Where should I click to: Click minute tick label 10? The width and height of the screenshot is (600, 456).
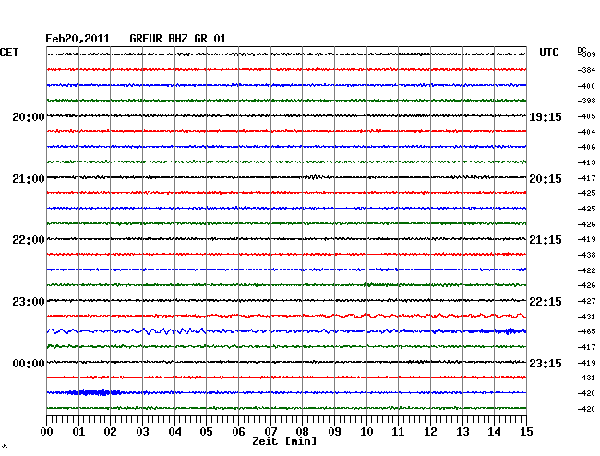[366, 432]
